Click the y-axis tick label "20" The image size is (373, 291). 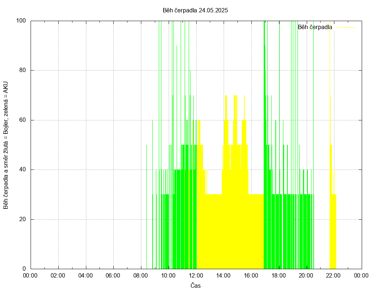tap(23, 219)
